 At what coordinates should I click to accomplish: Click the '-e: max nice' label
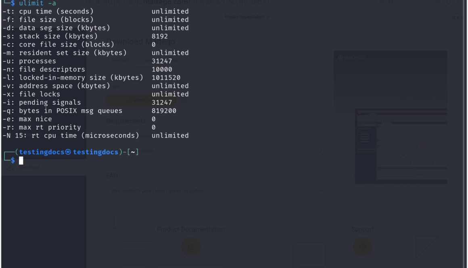pyautogui.click(x=27, y=119)
